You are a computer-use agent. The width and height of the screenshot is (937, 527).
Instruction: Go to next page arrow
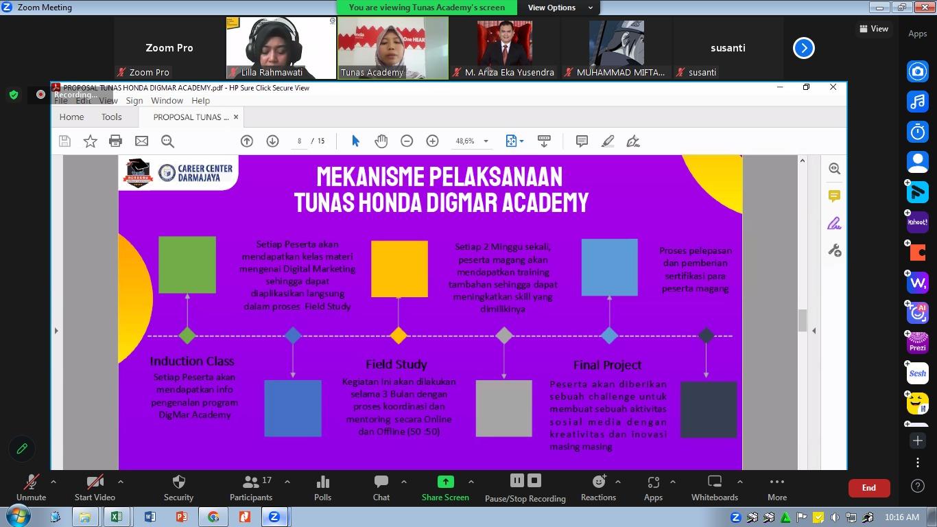click(272, 141)
